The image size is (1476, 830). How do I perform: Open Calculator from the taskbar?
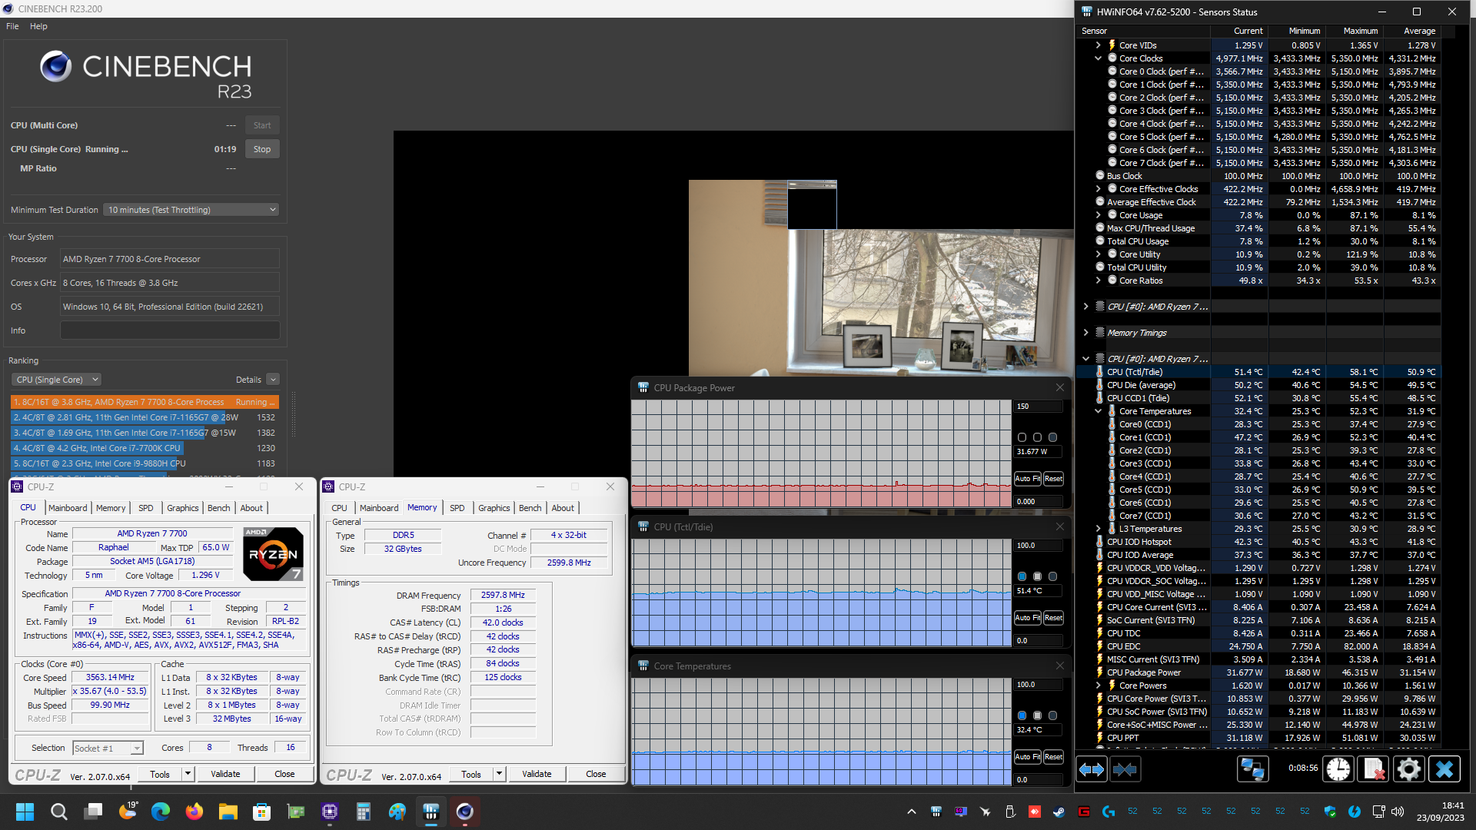coord(364,812)
